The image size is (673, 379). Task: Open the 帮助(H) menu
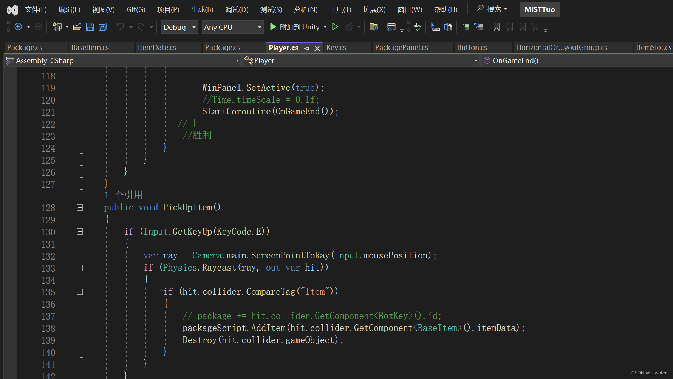(x=446, y=10)
